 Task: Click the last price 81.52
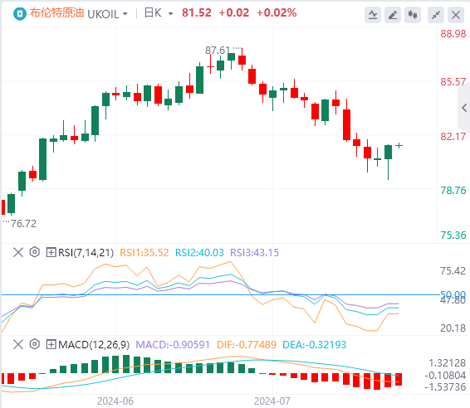(197, 13)
